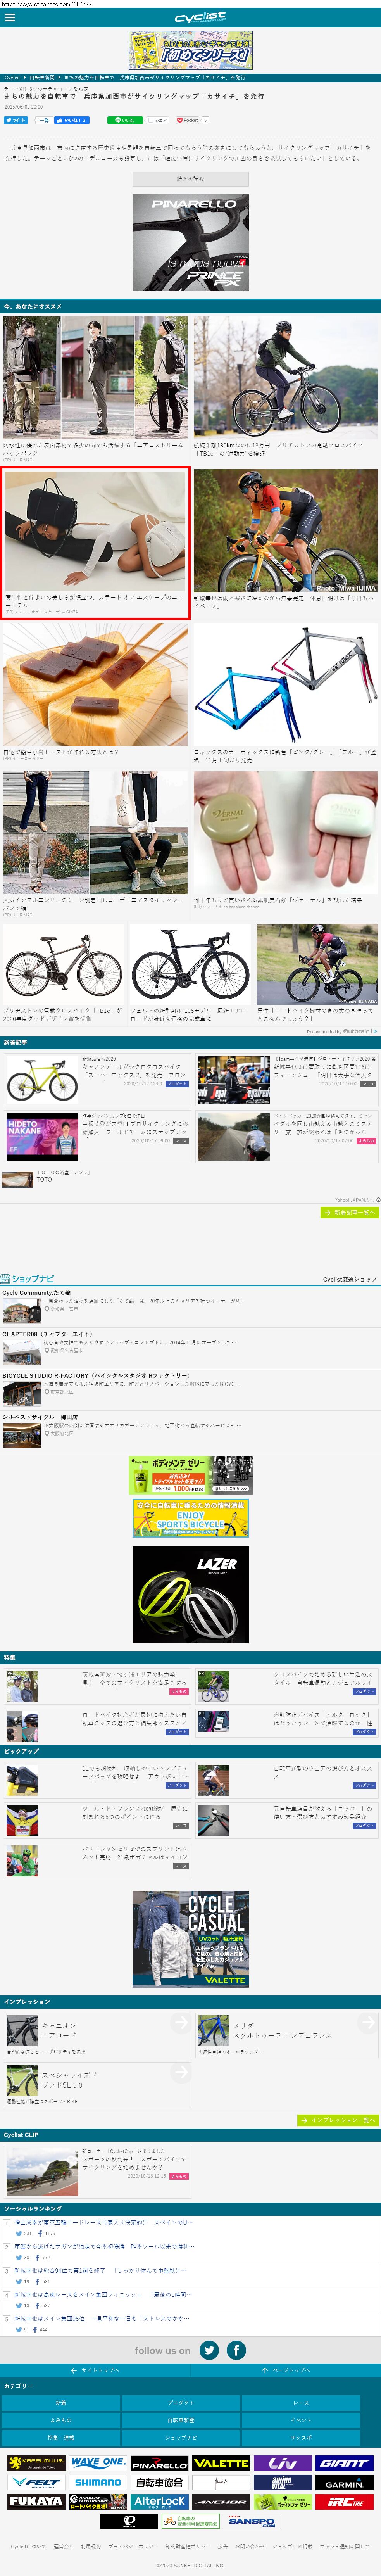The height and width of the screenshot is (2576, 381).
Task: Click the VALETTE sponsor logo in footer
Action: 221,2463
